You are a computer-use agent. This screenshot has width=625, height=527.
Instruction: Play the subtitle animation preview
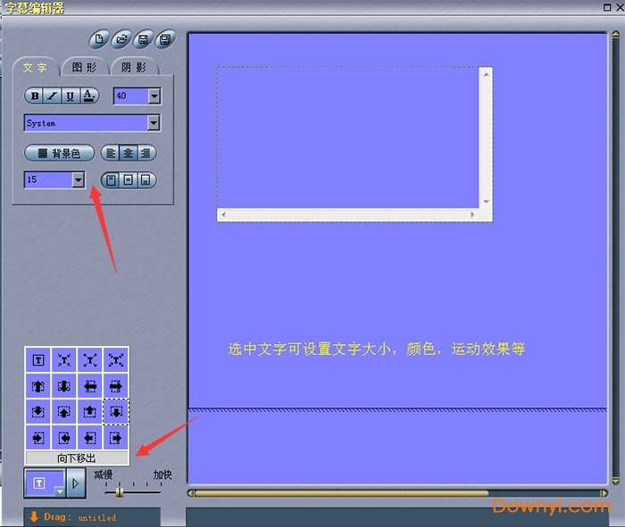(x=76, y=483)
